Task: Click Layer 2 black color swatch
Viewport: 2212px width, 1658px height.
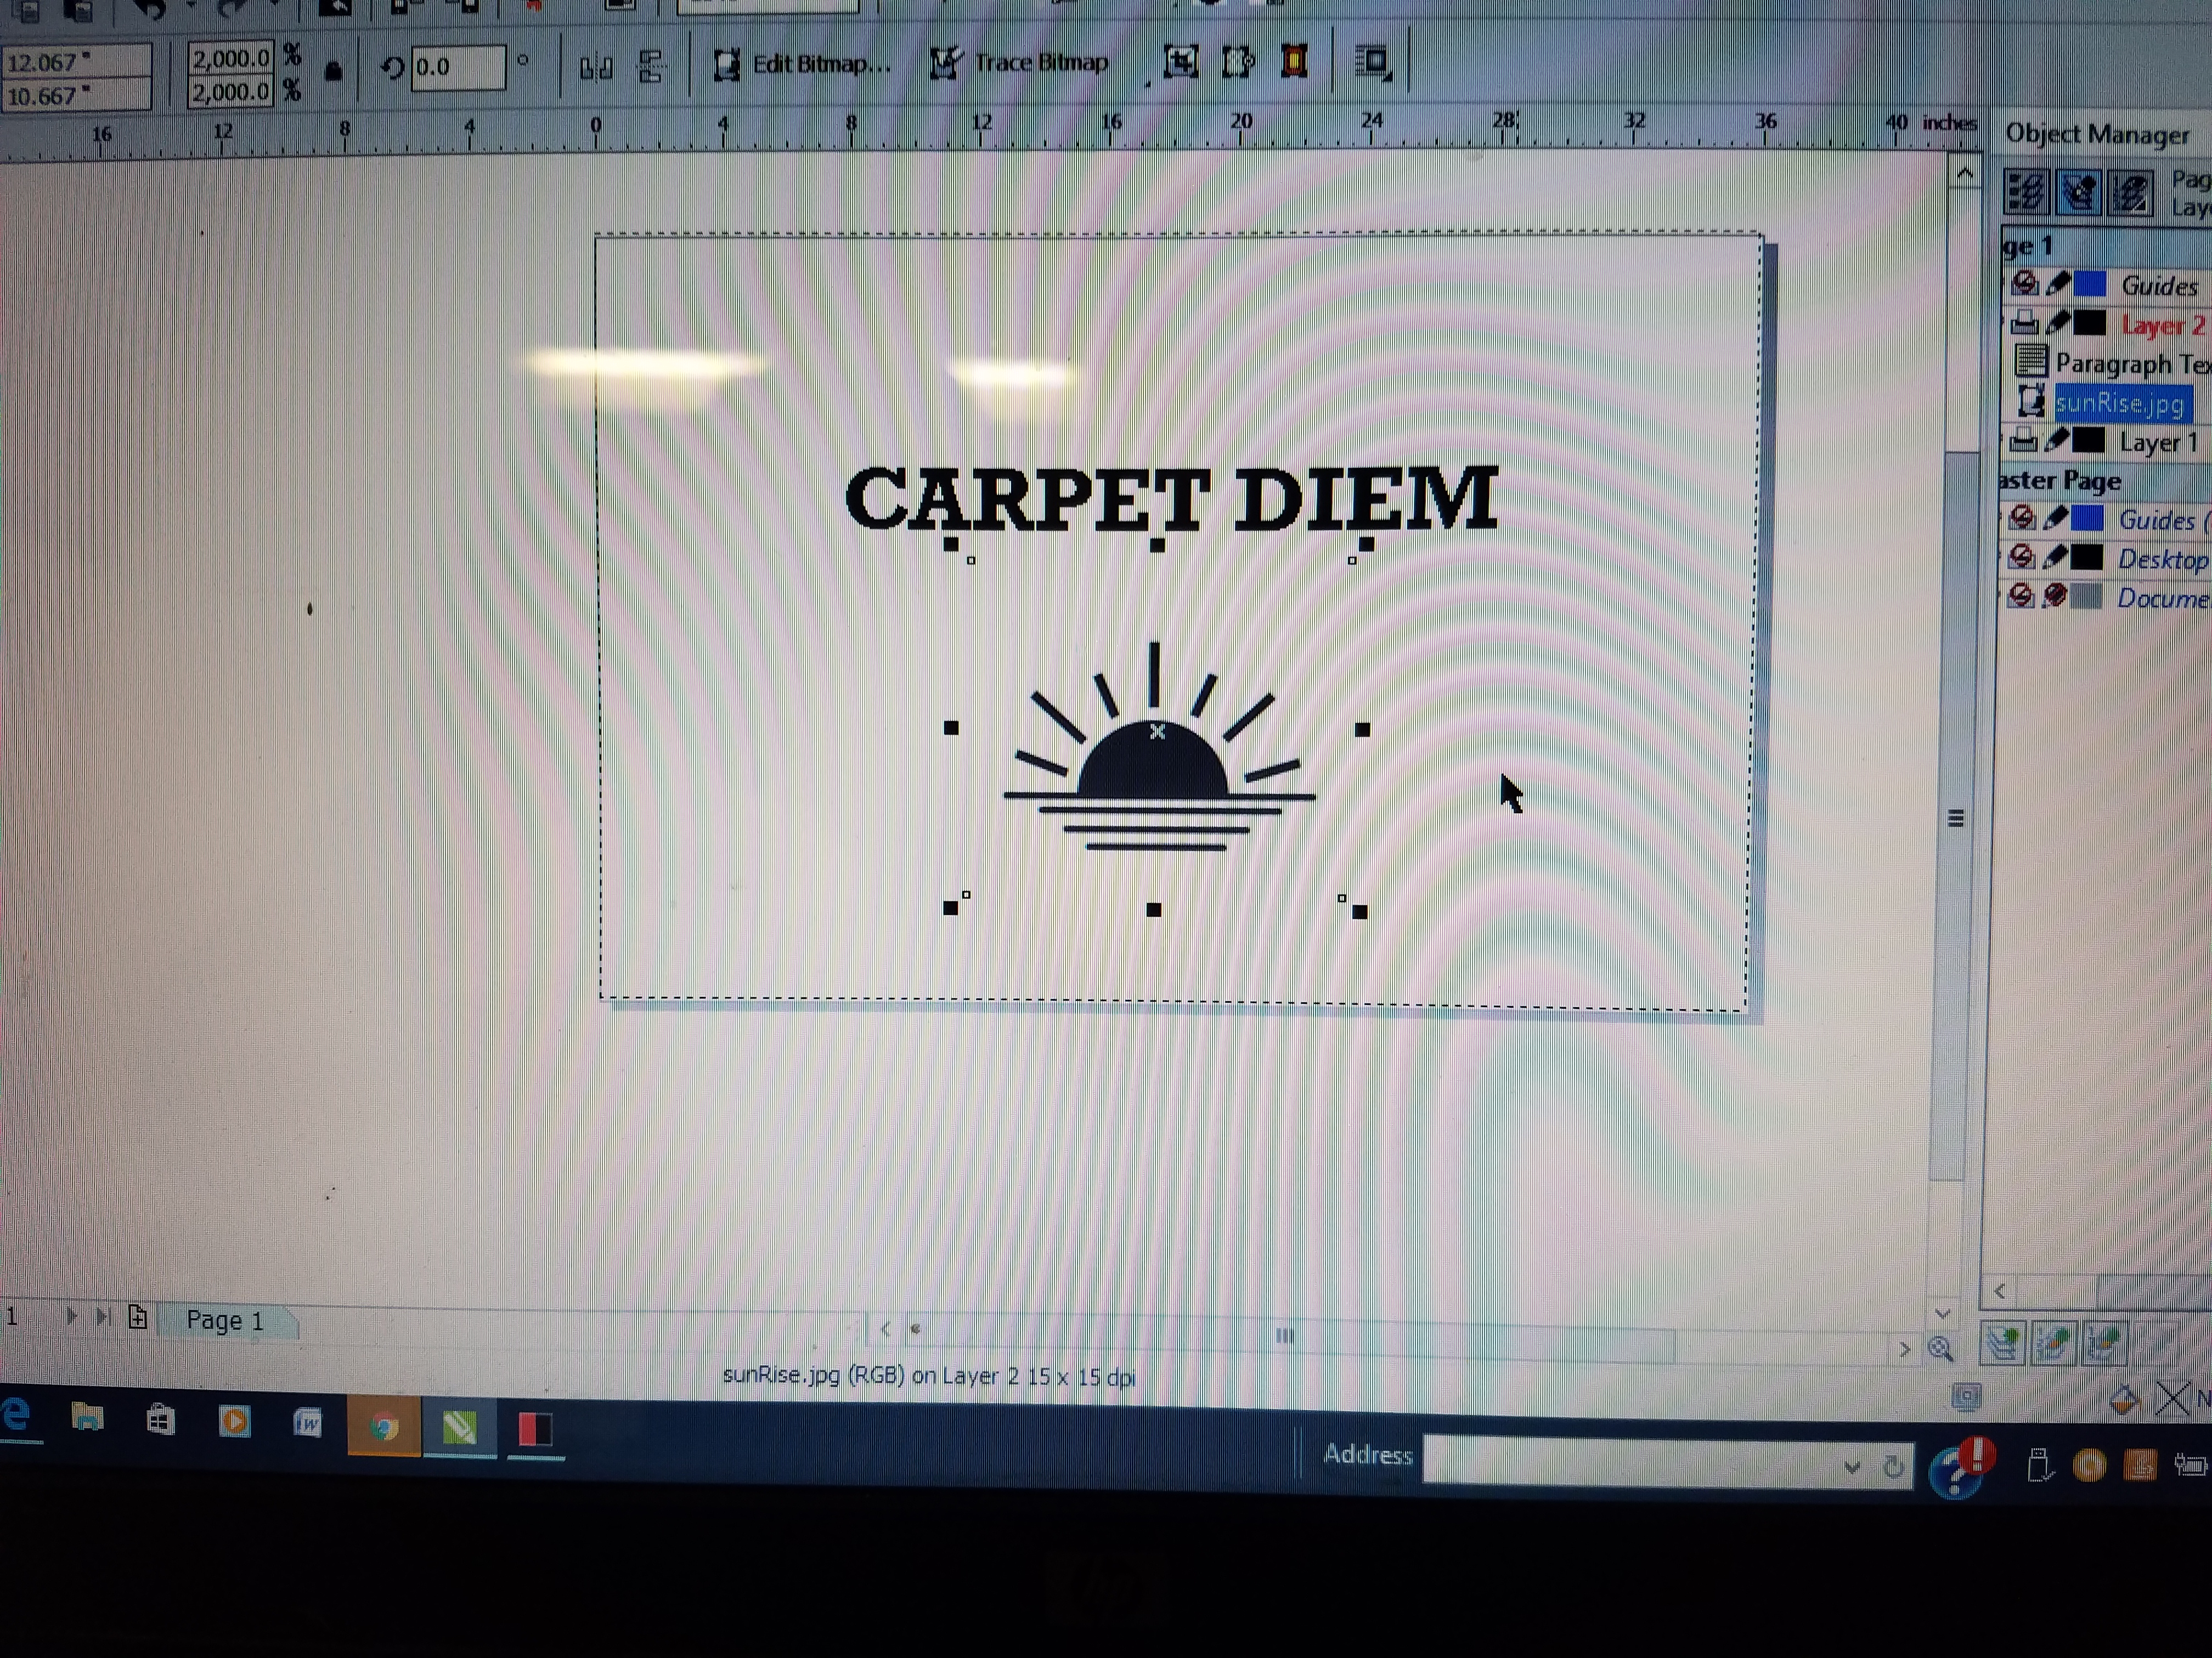Action: click(2089, 324)
